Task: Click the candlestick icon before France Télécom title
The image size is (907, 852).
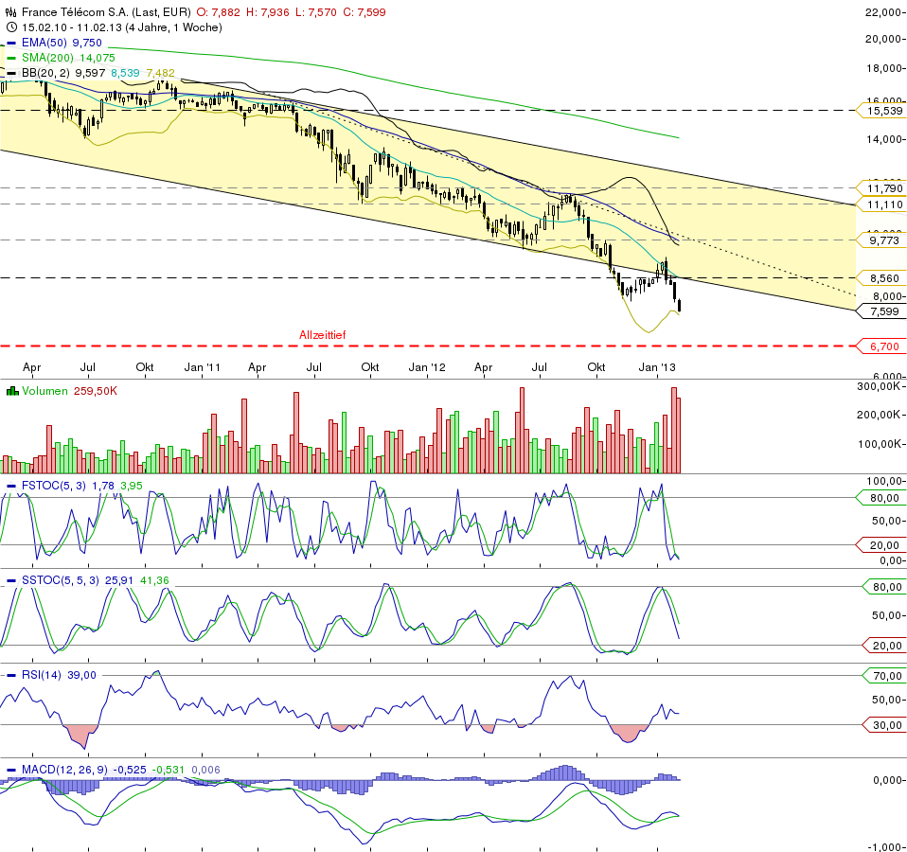Action: click(x=11, y=11)
